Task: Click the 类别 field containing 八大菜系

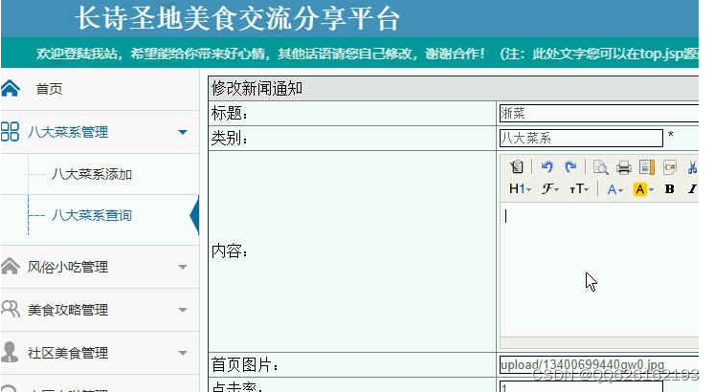Action: tap(581, 139)
